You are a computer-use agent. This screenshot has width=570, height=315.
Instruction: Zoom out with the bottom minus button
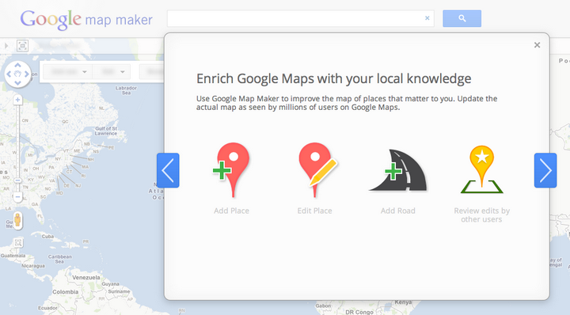[x=17, y=196]
